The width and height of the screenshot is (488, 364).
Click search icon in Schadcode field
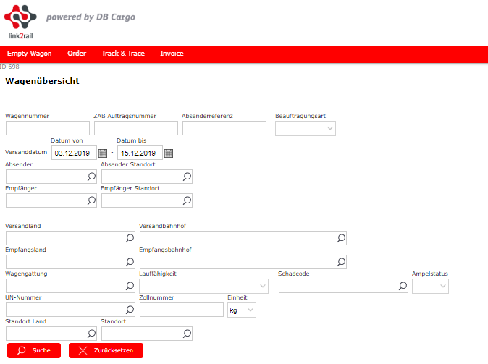pos(403,286)
